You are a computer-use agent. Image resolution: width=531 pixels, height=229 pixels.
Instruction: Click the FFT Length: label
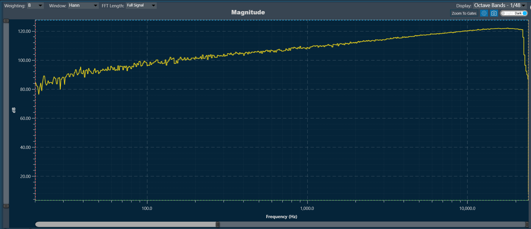pos(113,6)
